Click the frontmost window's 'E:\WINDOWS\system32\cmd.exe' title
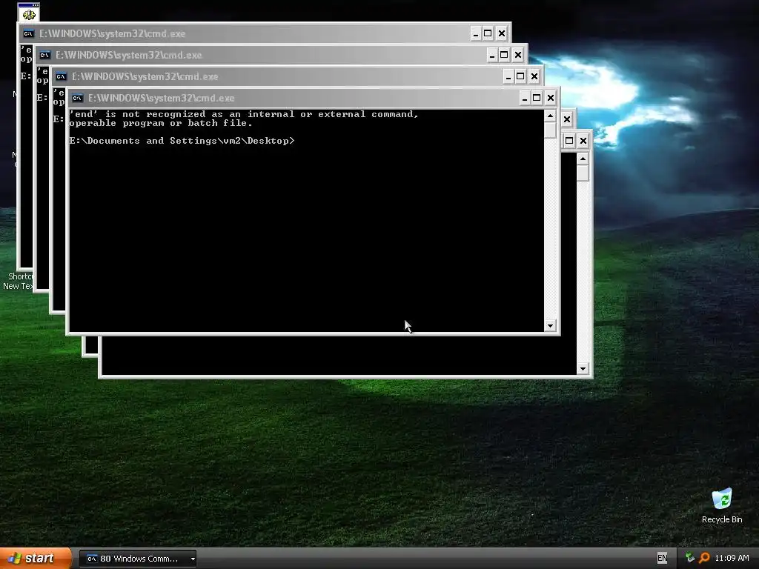The image size is (759, 569). [x=161, y=99]
